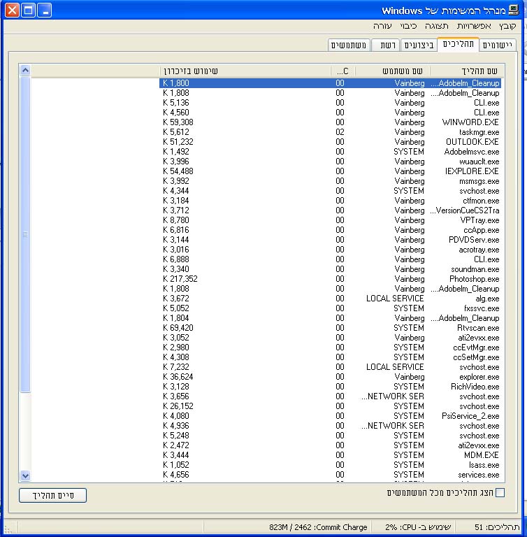
Task: Click the 59,308 K memory value
Action: pos(178,122)
